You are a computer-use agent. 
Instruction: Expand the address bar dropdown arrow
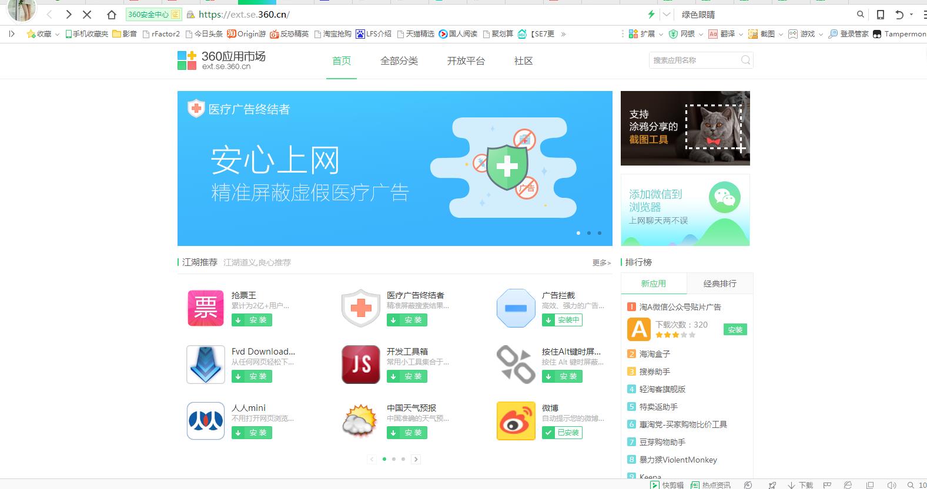[667, 15]
